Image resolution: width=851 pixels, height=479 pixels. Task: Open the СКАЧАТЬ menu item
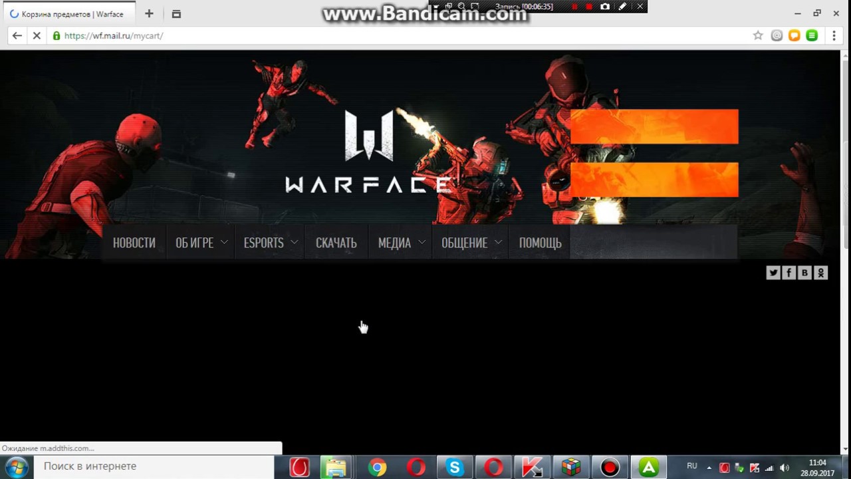(336, 243)
